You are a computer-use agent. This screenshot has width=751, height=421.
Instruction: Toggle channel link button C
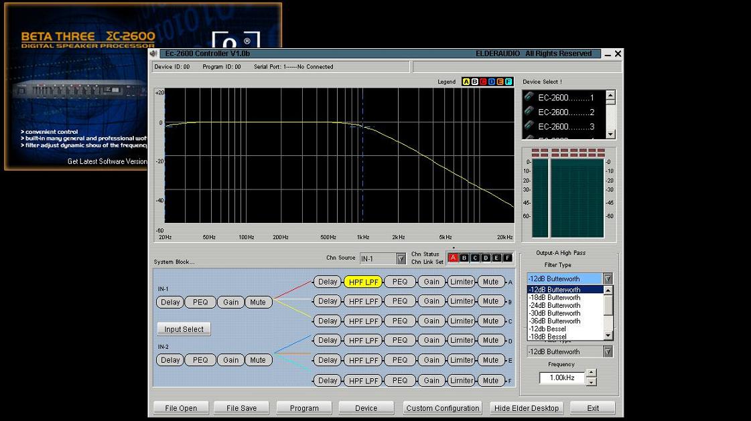tap(475, 258)
